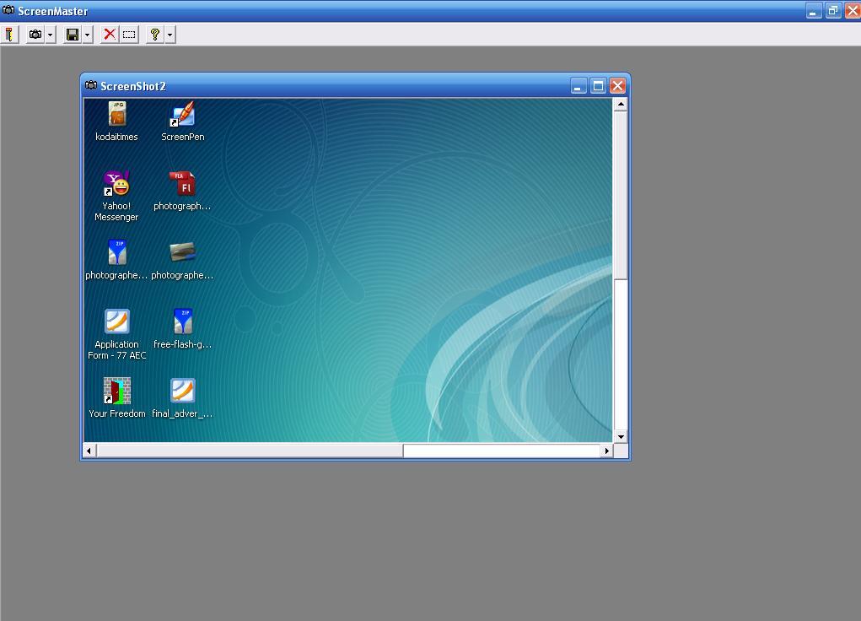Click the photographe image file icon next to ZIP
This screenshot has width=861, height=621.
coord(182,252)
